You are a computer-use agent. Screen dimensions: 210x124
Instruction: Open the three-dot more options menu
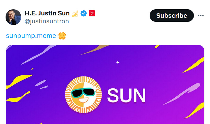click(201, 15)
